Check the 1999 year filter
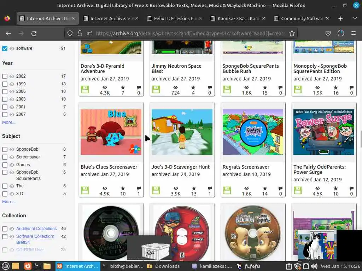The height and width of the screenshot is (271, 362). (5, 84)
